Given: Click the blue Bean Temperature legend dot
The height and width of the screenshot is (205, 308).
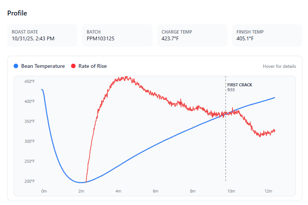Looking at the screenshot, I should (16, 66).
